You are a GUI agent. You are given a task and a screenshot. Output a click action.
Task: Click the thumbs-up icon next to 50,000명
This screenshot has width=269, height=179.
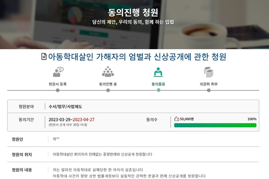pyautogui.click(x=177, y=119)
